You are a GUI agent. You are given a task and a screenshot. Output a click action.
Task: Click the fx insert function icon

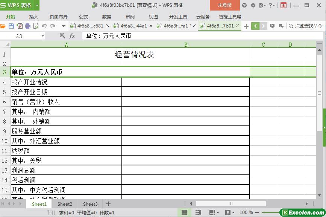tap(72, 36)
